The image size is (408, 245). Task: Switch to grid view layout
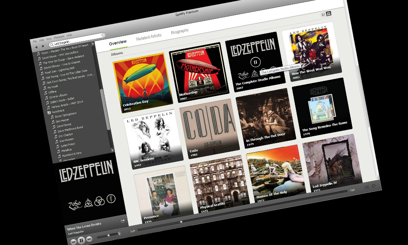click(329, 13)
